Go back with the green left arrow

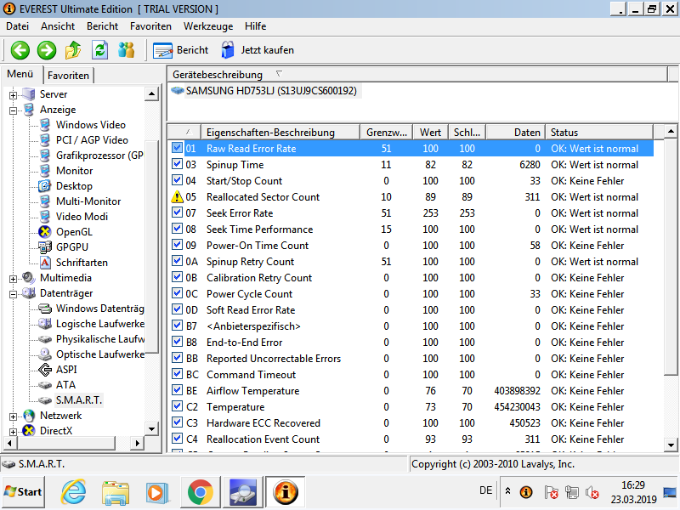(20, 50)
